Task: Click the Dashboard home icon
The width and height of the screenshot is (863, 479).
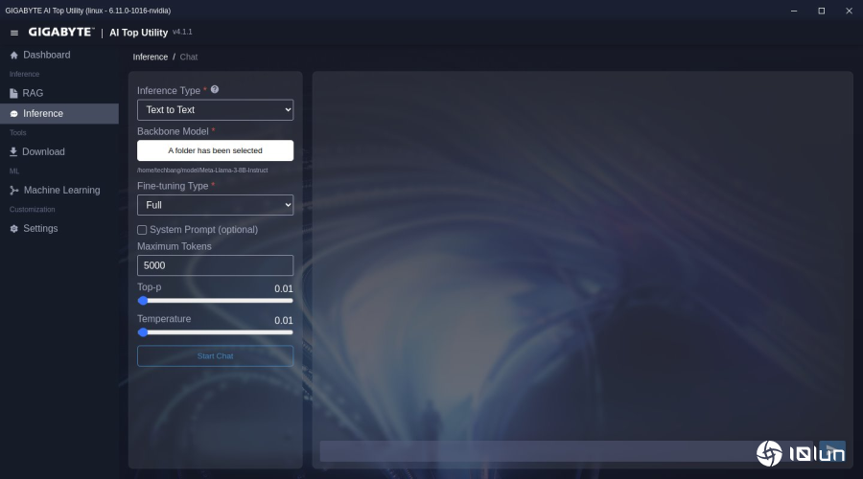Action: pyautogui.click(x=14, y=56)
